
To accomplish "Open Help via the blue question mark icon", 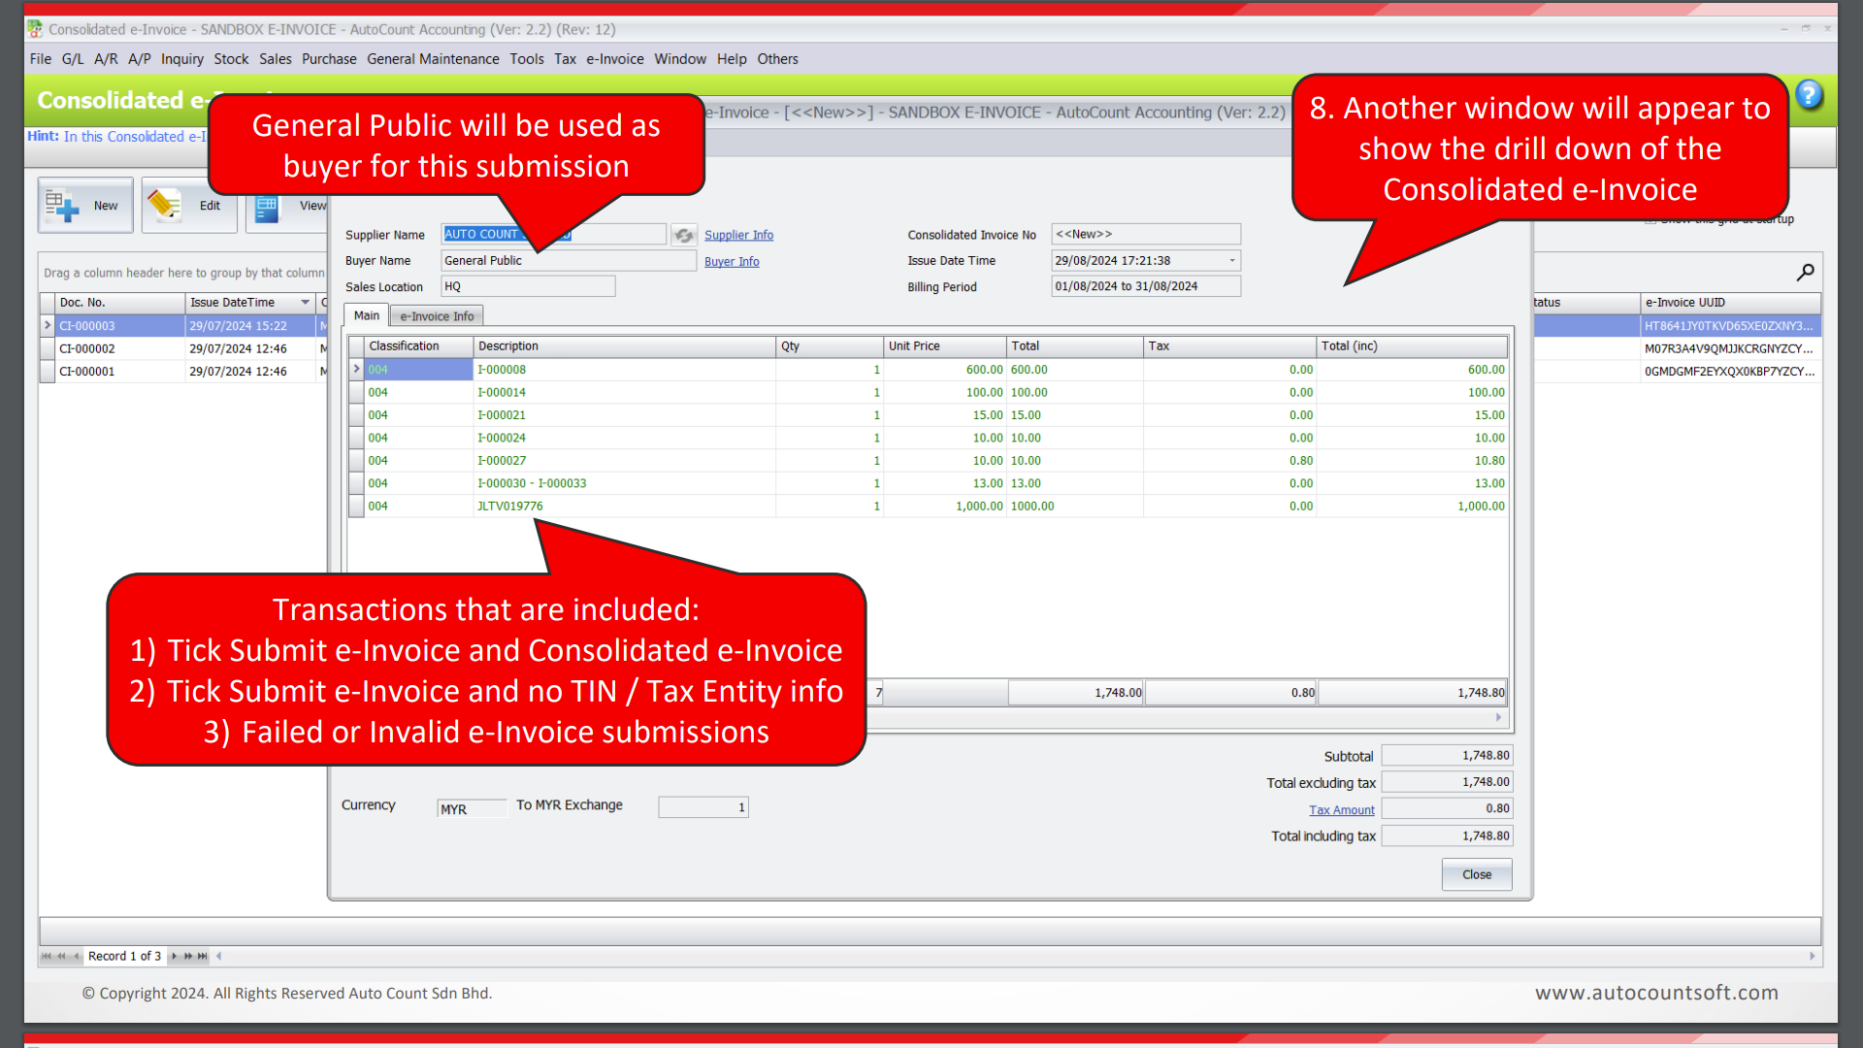I will pos(1809,94).
